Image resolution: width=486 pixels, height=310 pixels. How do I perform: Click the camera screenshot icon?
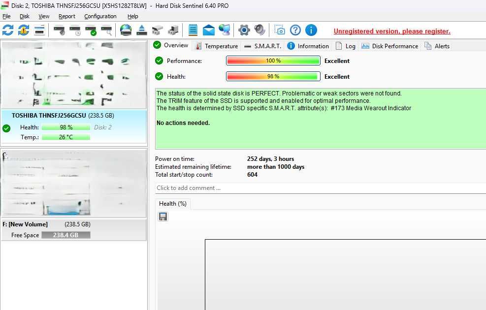280,30
